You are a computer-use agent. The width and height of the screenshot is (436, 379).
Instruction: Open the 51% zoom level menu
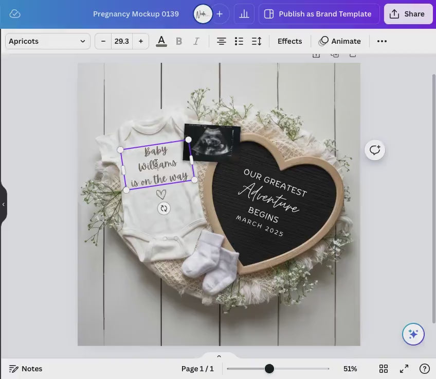[x=350, y=369]
